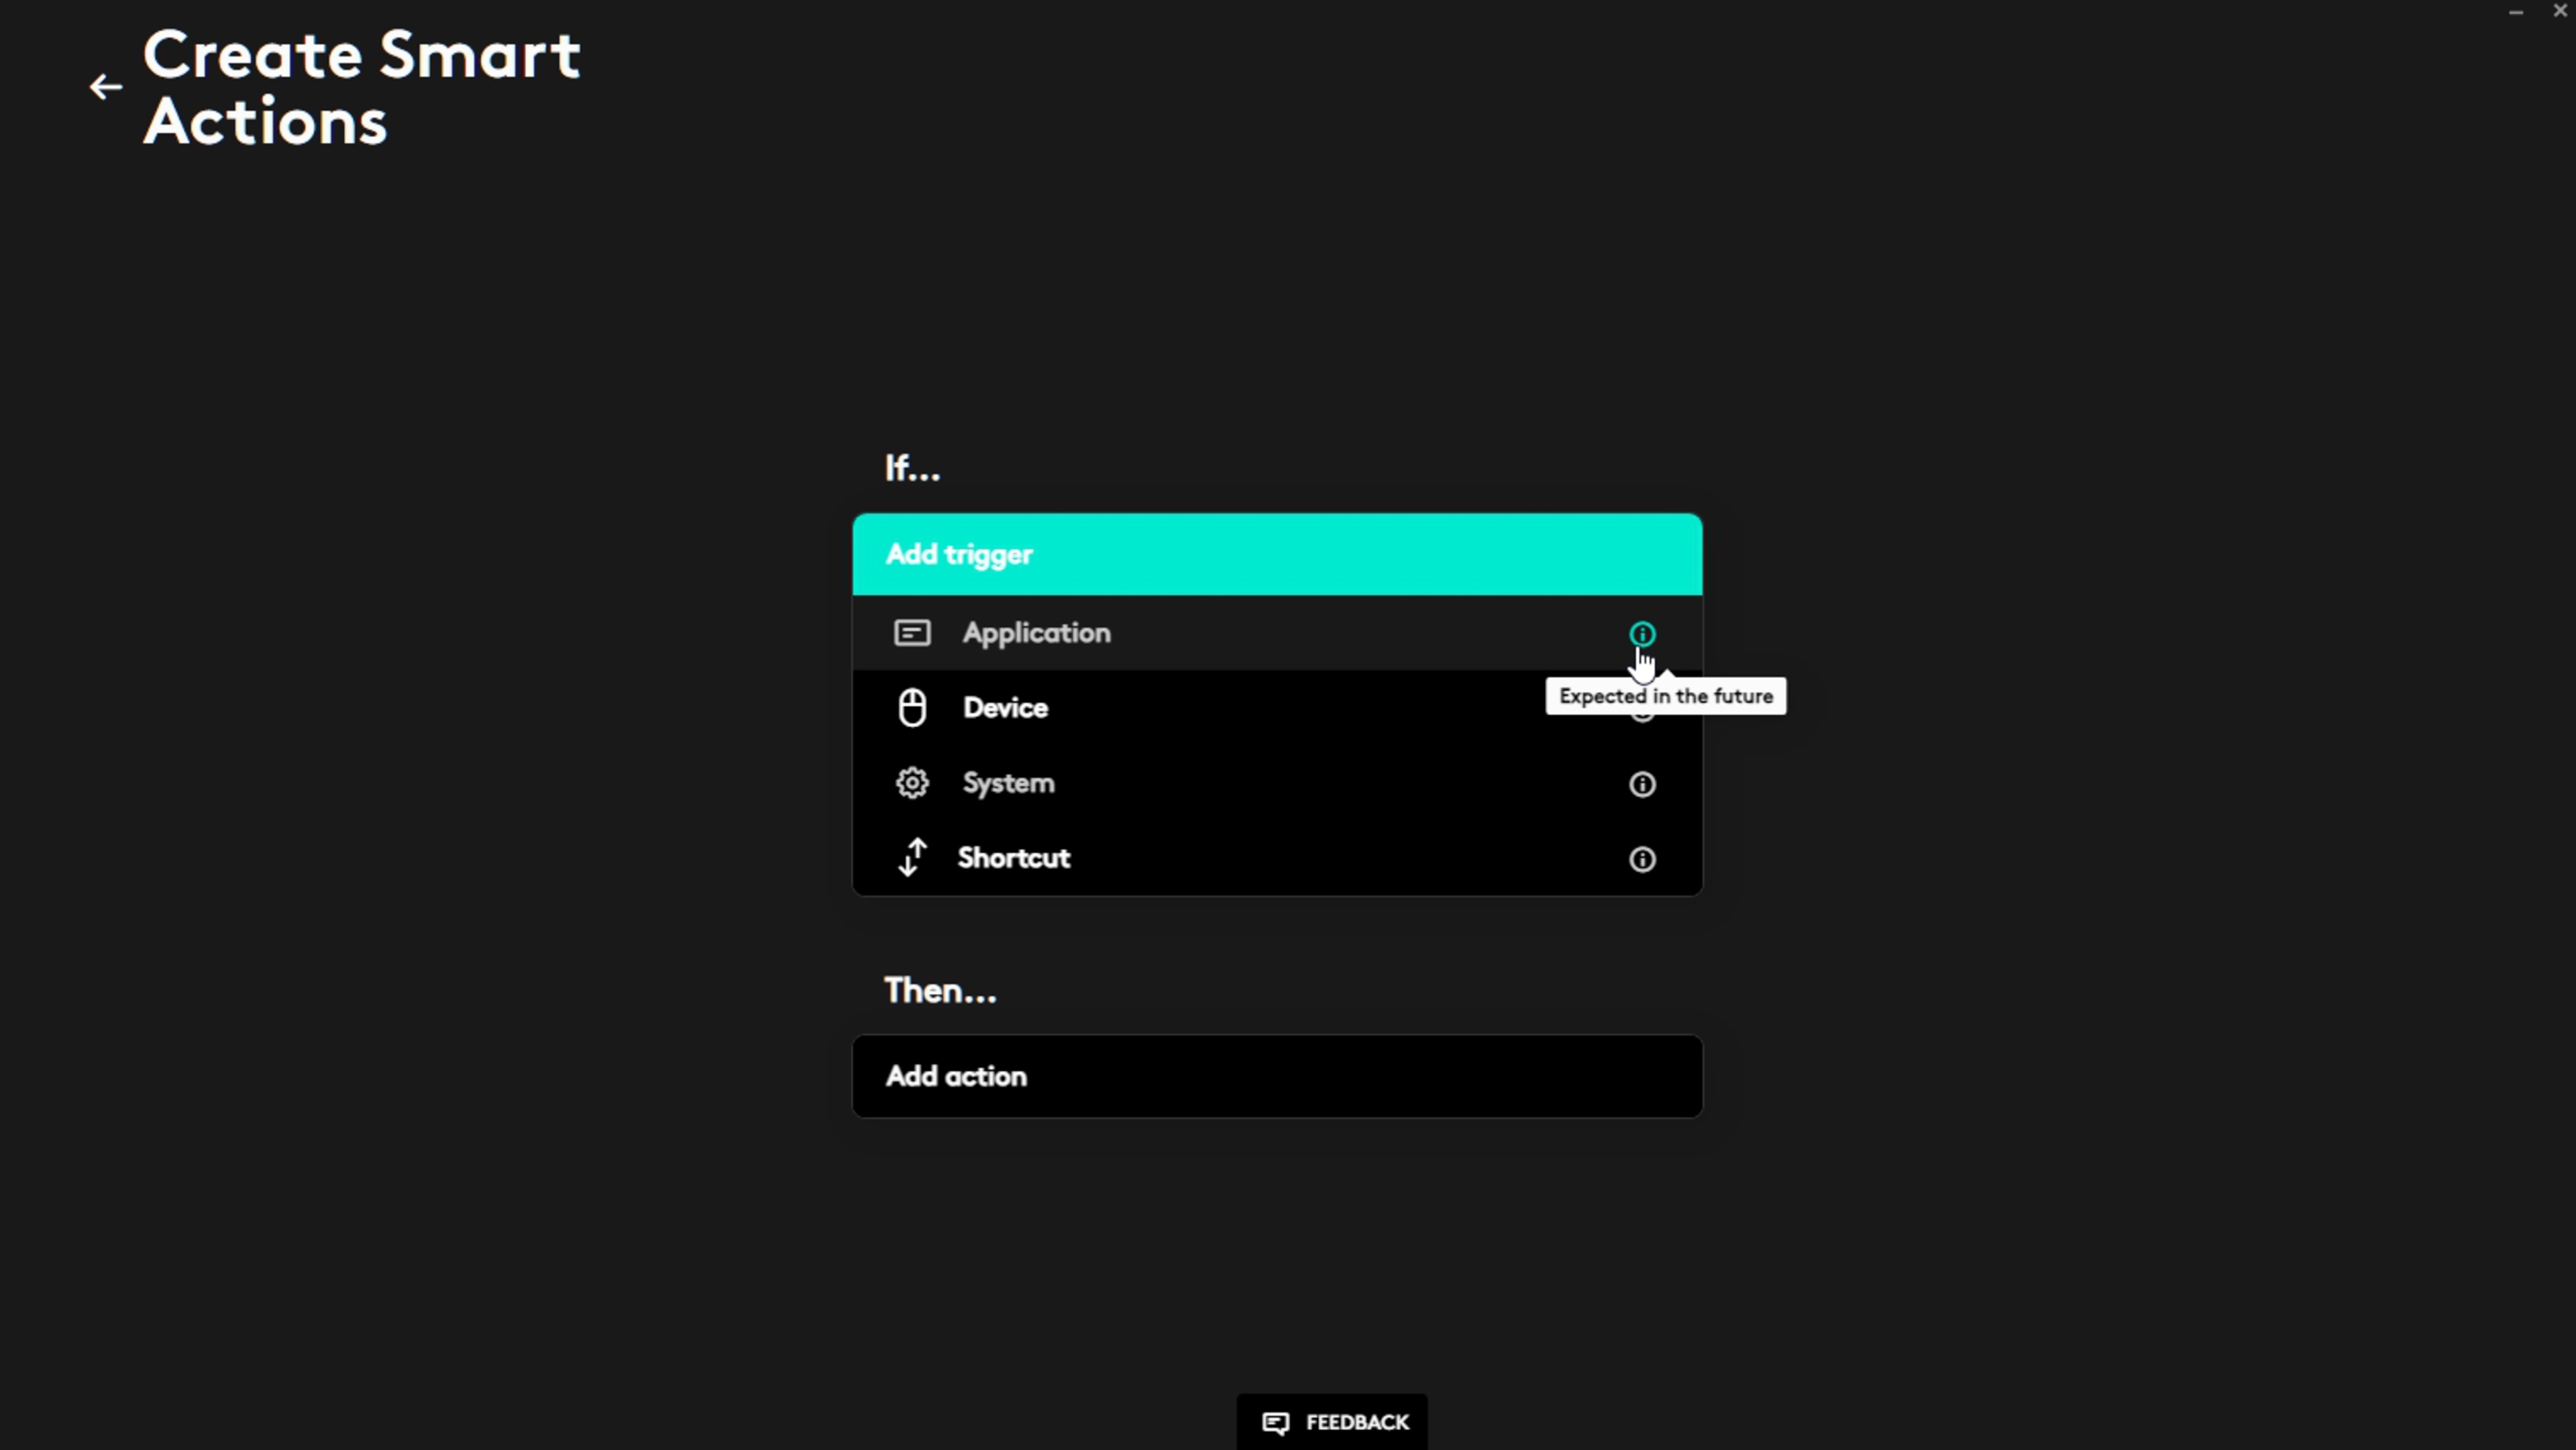Open the info icon in System row
Viewport: 2576px width, 1450px height.
(x=1641, y=784)
